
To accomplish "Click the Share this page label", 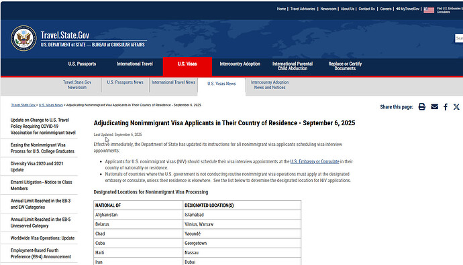I will [x=397, y=107].
